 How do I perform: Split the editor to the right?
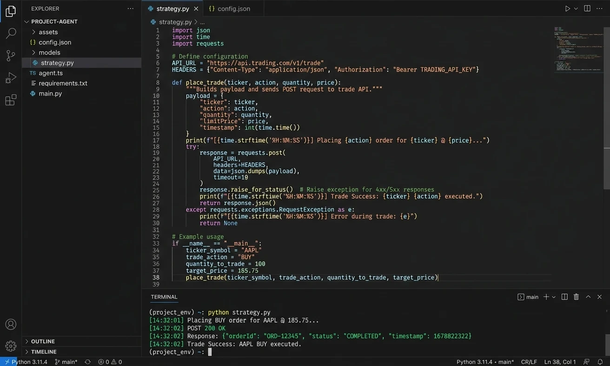coord(587,8)
